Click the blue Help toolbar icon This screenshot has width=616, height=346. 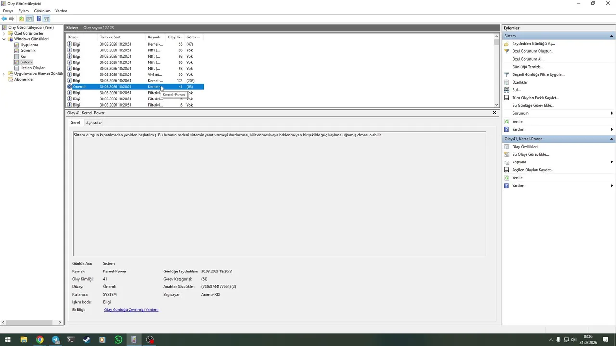tap(38, 19)
